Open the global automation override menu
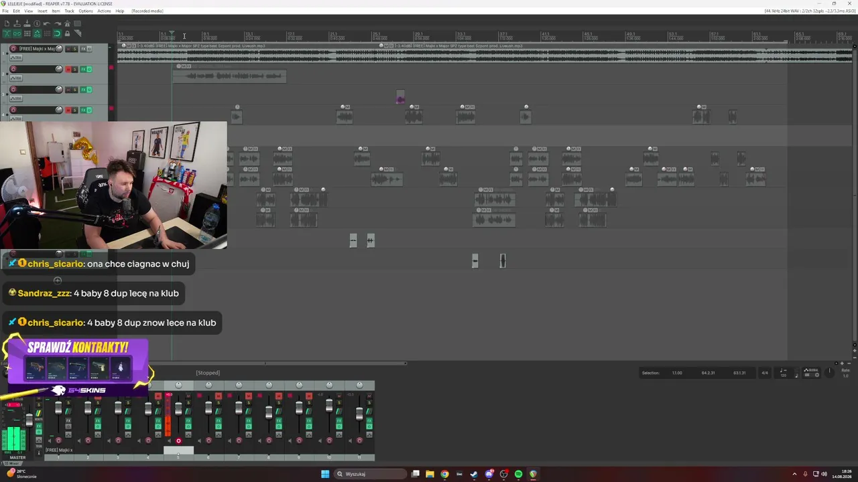Image resolution: width=858 pixels, height=482 pixels. coord(812,372)
